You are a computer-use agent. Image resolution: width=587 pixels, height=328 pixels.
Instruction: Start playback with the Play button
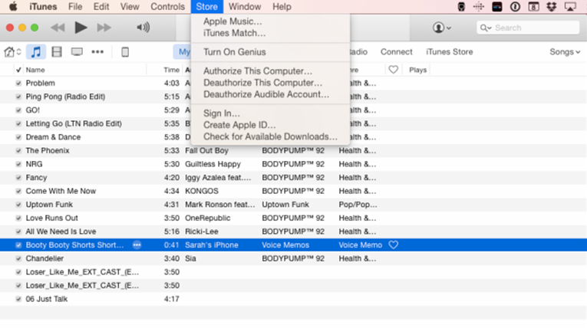click(81, 28)
